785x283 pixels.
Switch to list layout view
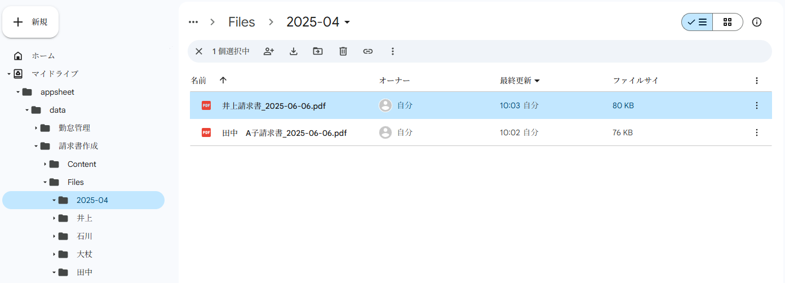pyautogui.click(x=697, y=22)
